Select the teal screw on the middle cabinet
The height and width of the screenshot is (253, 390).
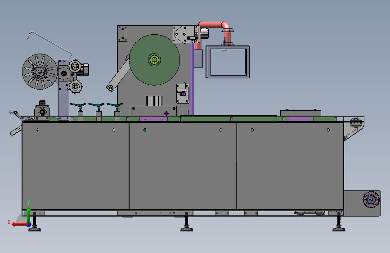145,130
